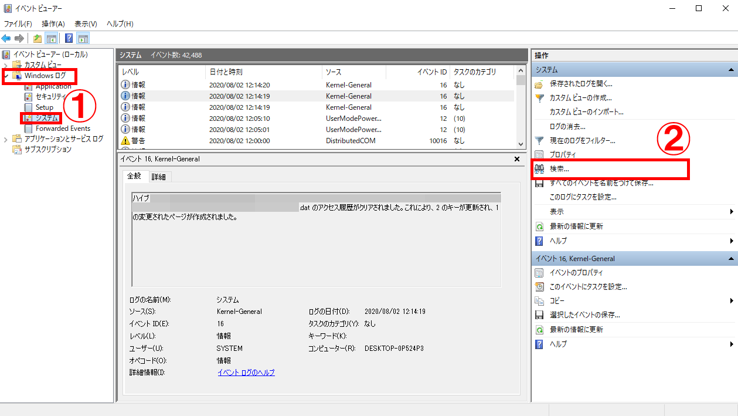Click the Forward arrow in the toolbar
The height and width of the screenshot is (416, 738).
(x=19, y=39)
